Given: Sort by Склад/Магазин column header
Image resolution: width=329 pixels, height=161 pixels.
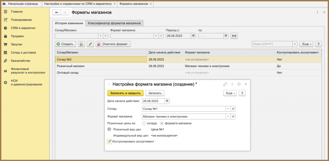Looking at the screenshot, I should click(101, 52).
